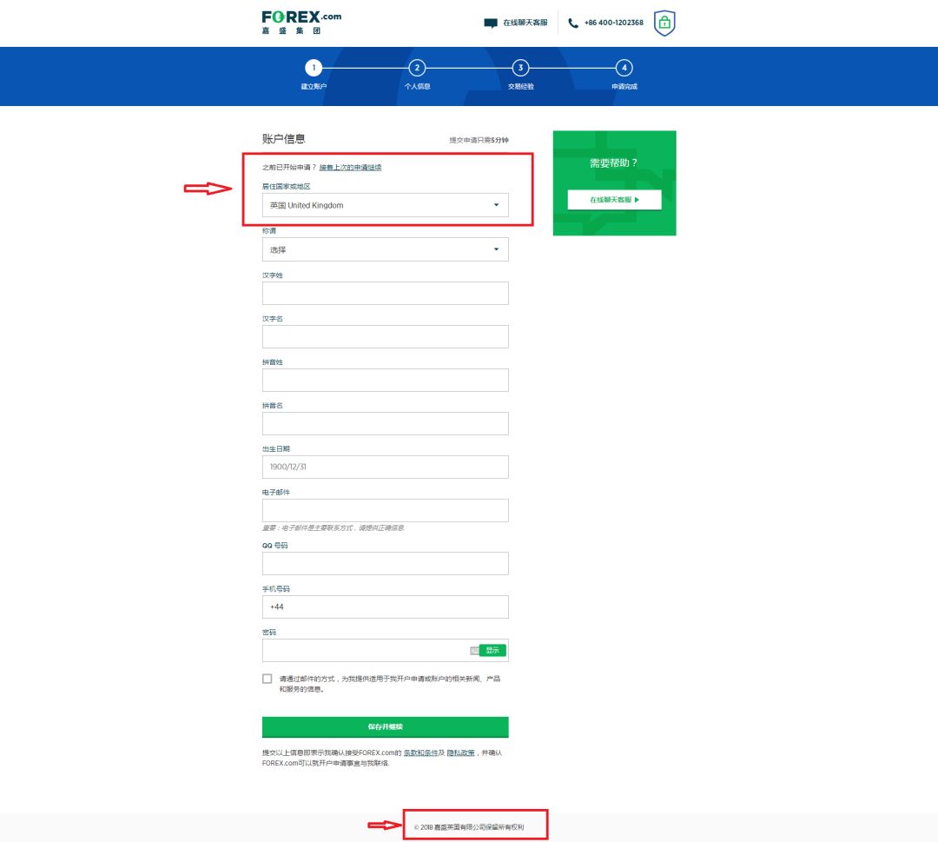Click step 2 circle 个人信息
The image size is (938, 842).
417,68
